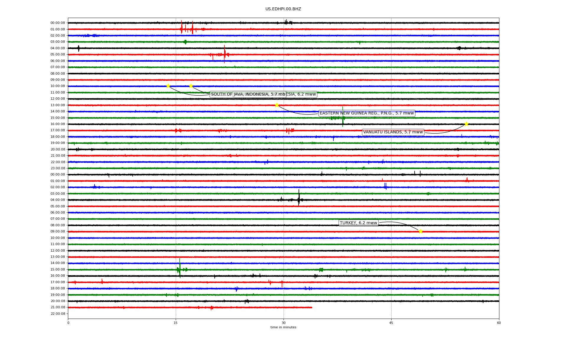Viewport: 567px width, 354px height.
Task: Click the US.EDHPI.00.BHZ plot title
Action: click(x=283, y=9)
